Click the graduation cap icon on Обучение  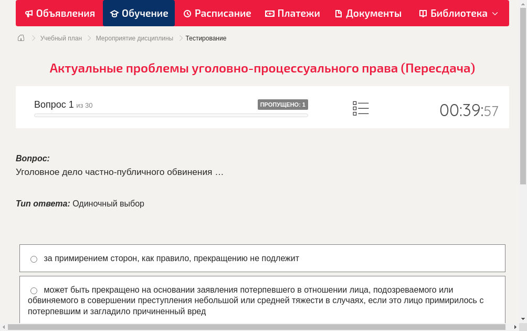coord(115,13)
